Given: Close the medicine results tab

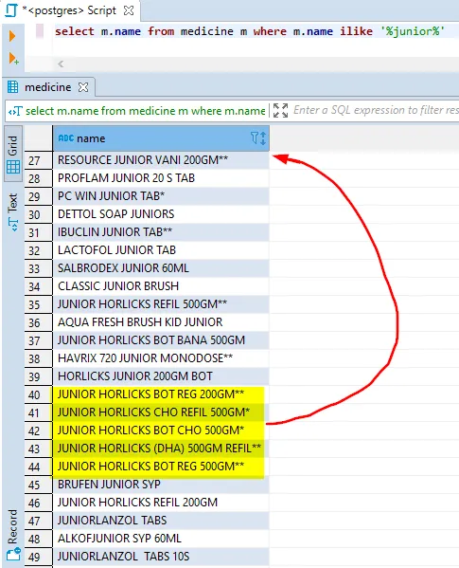Looking at the screenshot, I should coord(83,87).
